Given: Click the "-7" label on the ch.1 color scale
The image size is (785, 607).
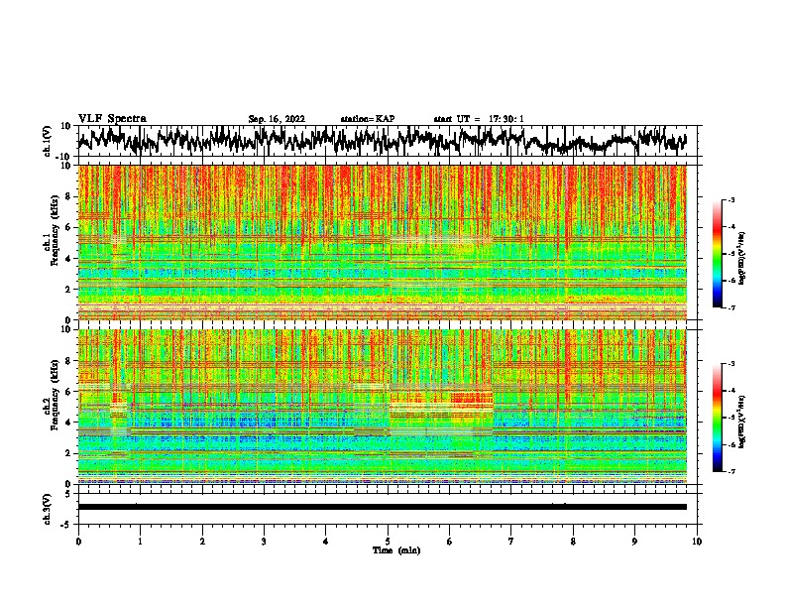Looking at the screenshot, I should (730, 307).
